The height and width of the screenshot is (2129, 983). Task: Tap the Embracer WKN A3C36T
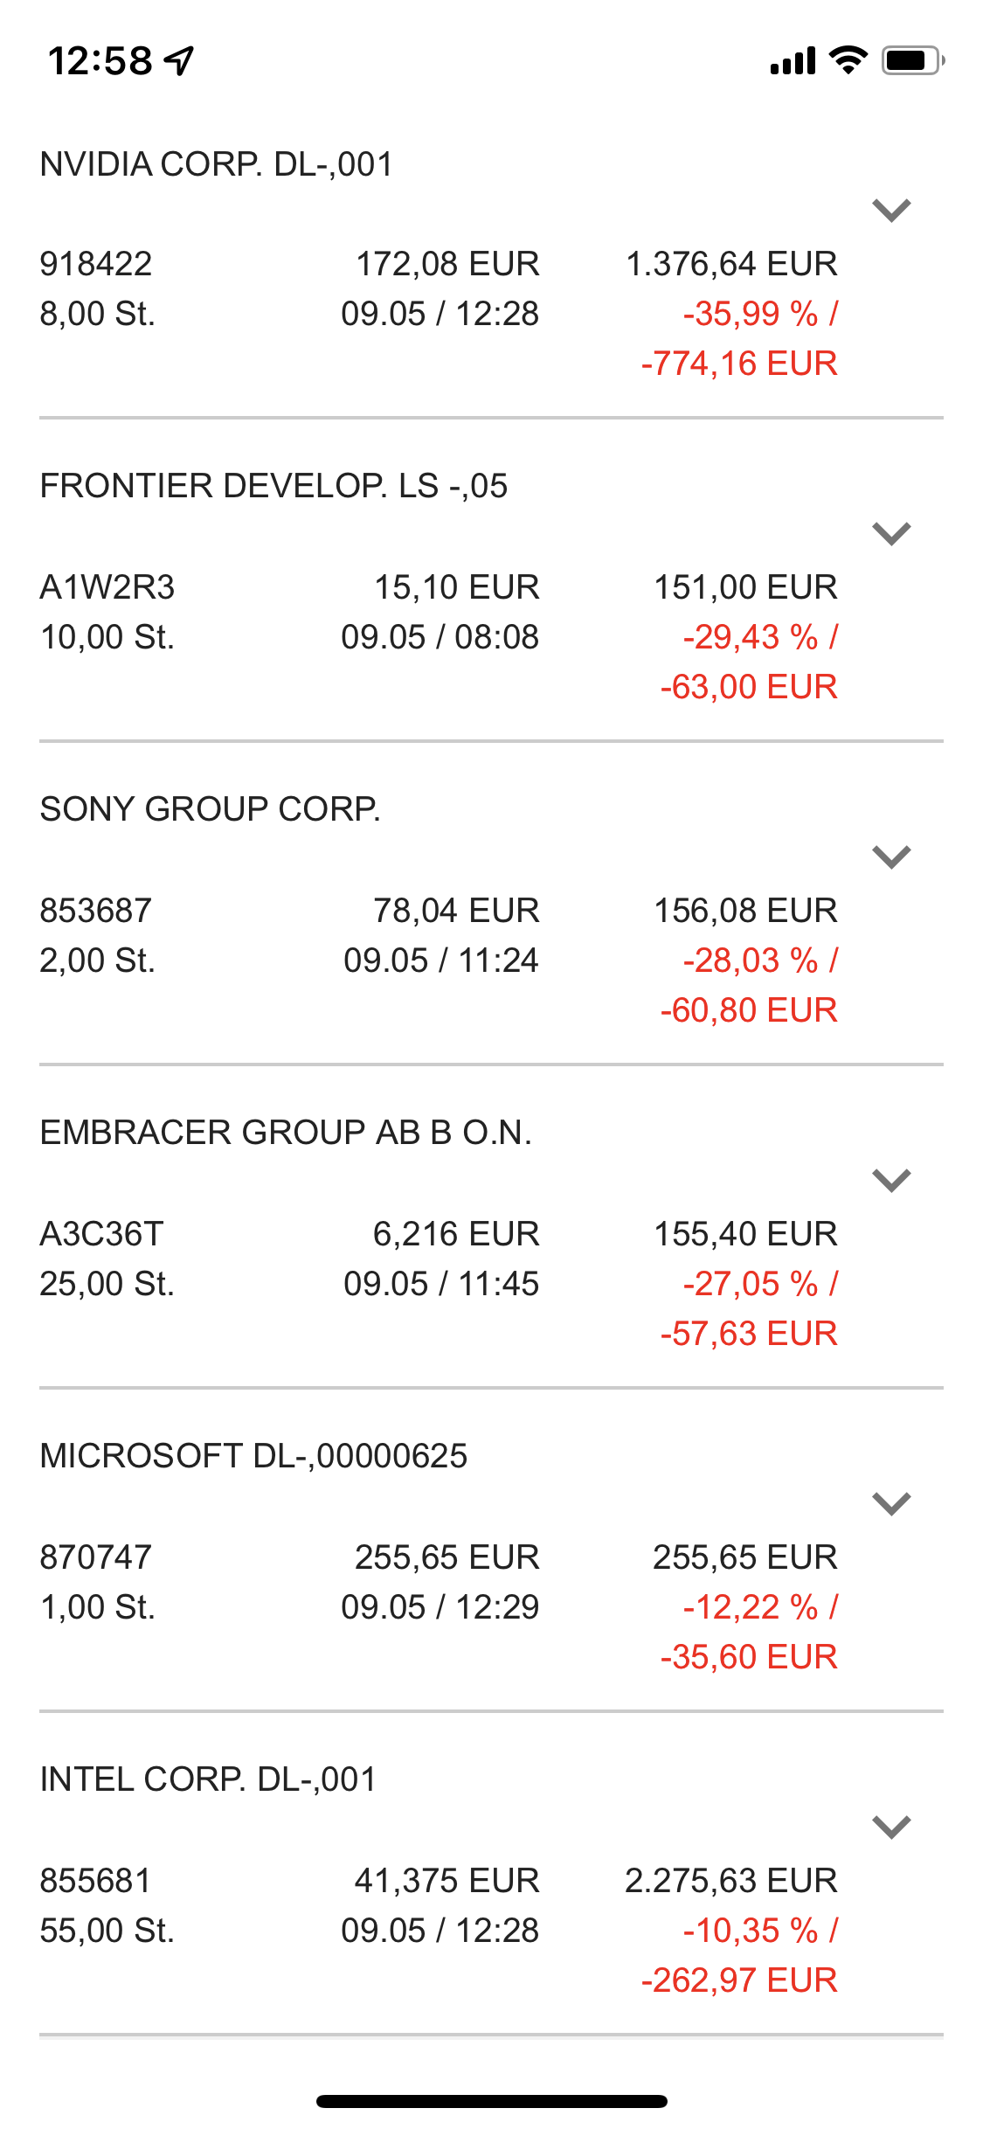point(101,1234)
